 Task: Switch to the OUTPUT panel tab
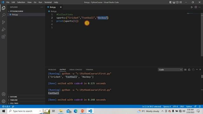click(x=63, y=70)
